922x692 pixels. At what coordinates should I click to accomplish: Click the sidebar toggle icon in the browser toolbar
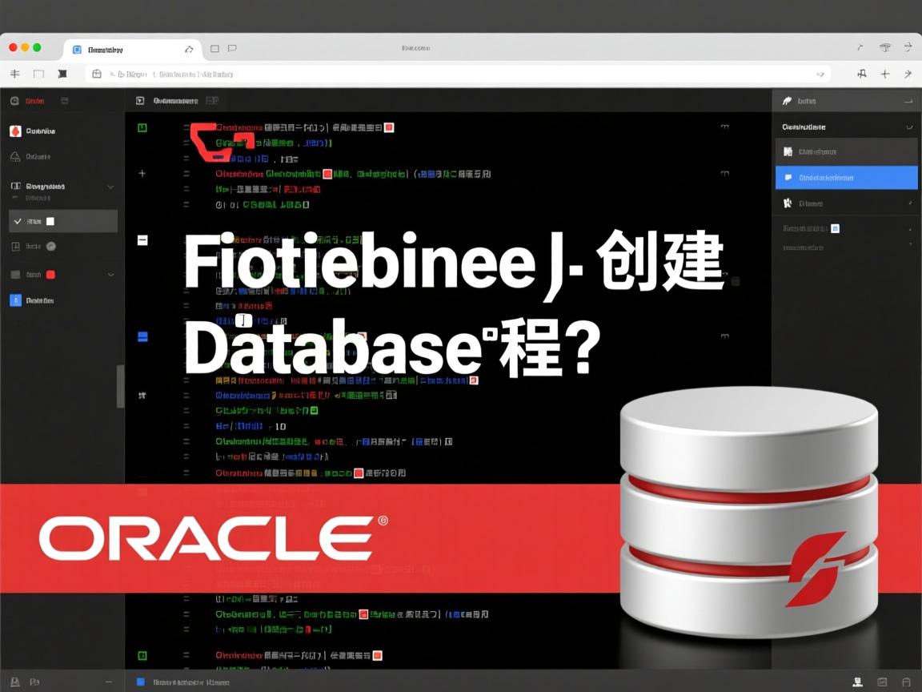point(38,74)
